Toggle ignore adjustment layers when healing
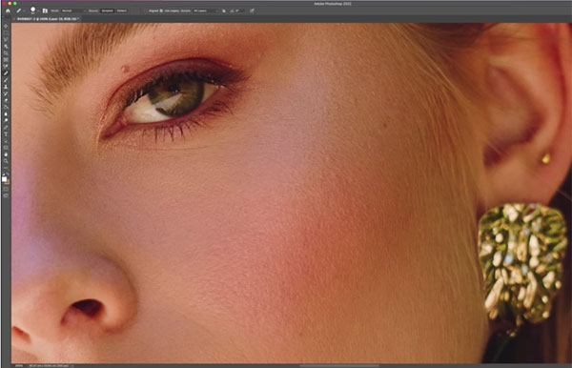 pyautogui.click(x=224, y=10)
